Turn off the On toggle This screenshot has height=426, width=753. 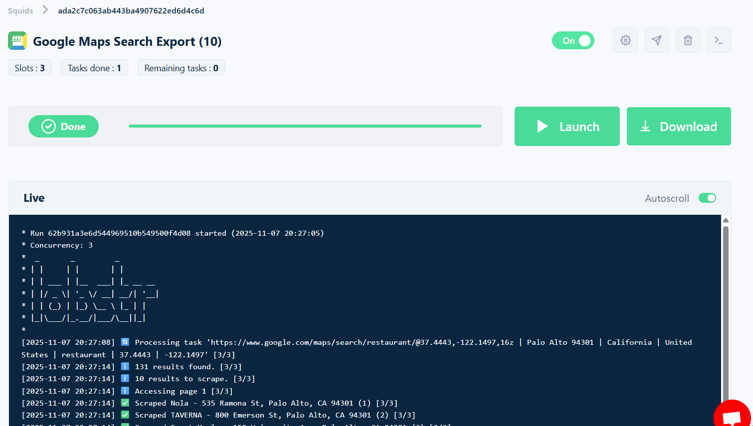point(573,40)
